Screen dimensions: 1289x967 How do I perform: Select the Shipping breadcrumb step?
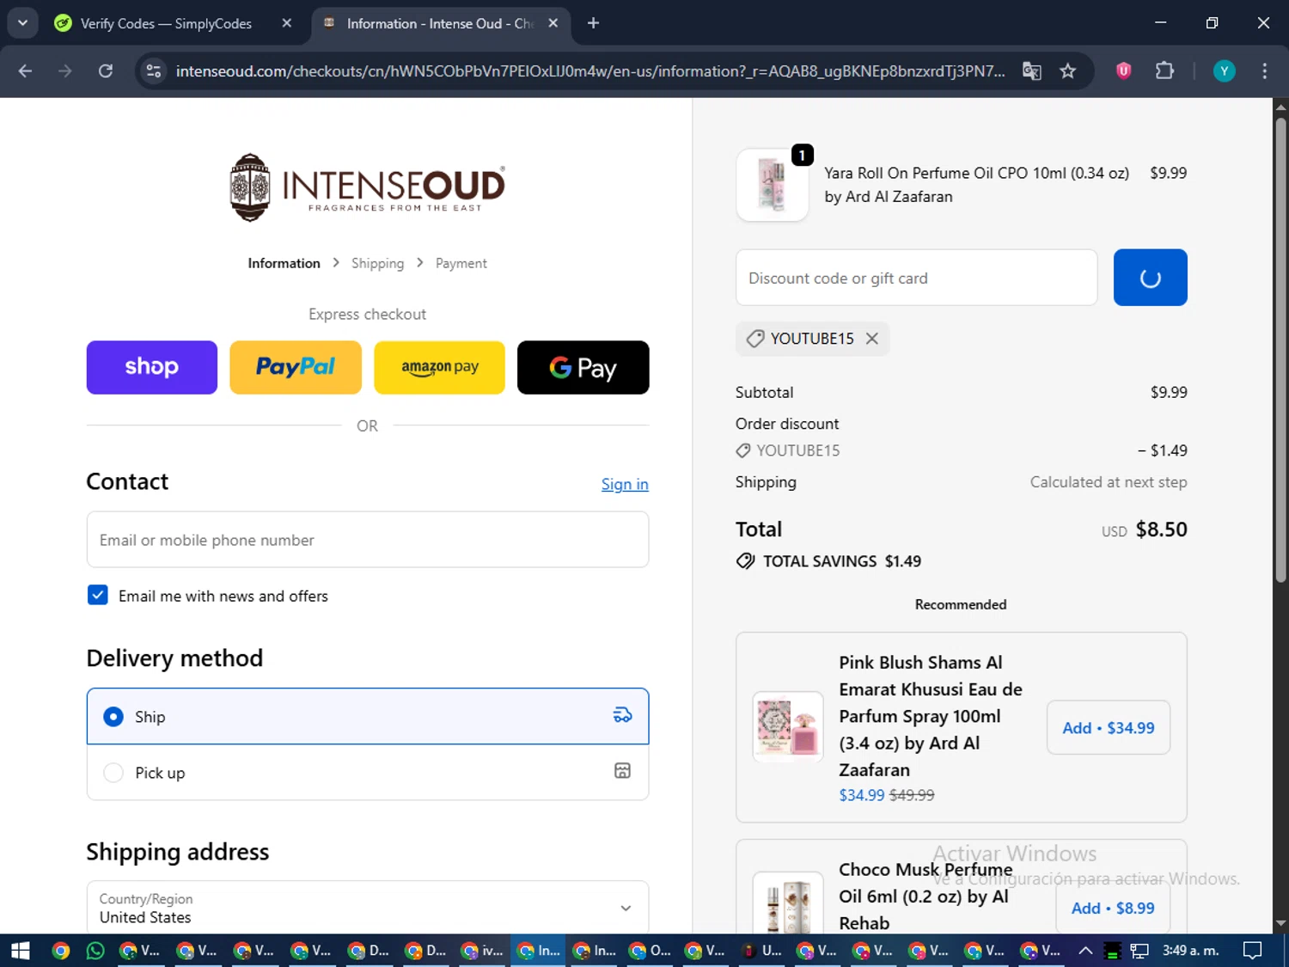pyautogui.click(x=377, y=263)
